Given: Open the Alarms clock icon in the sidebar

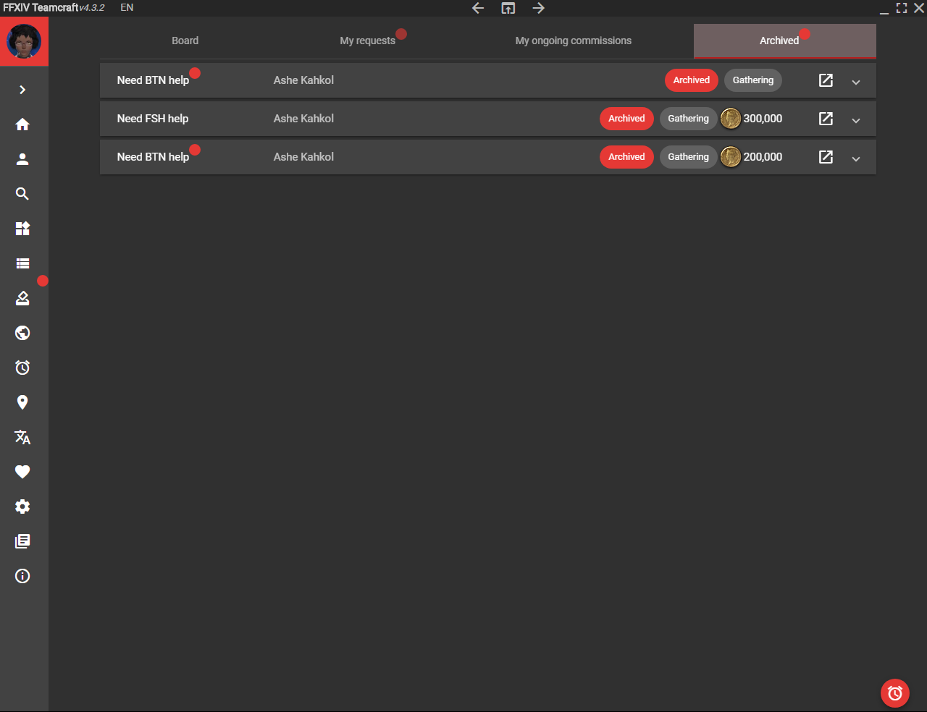Looking at the screenshot, I should (22, 368).
